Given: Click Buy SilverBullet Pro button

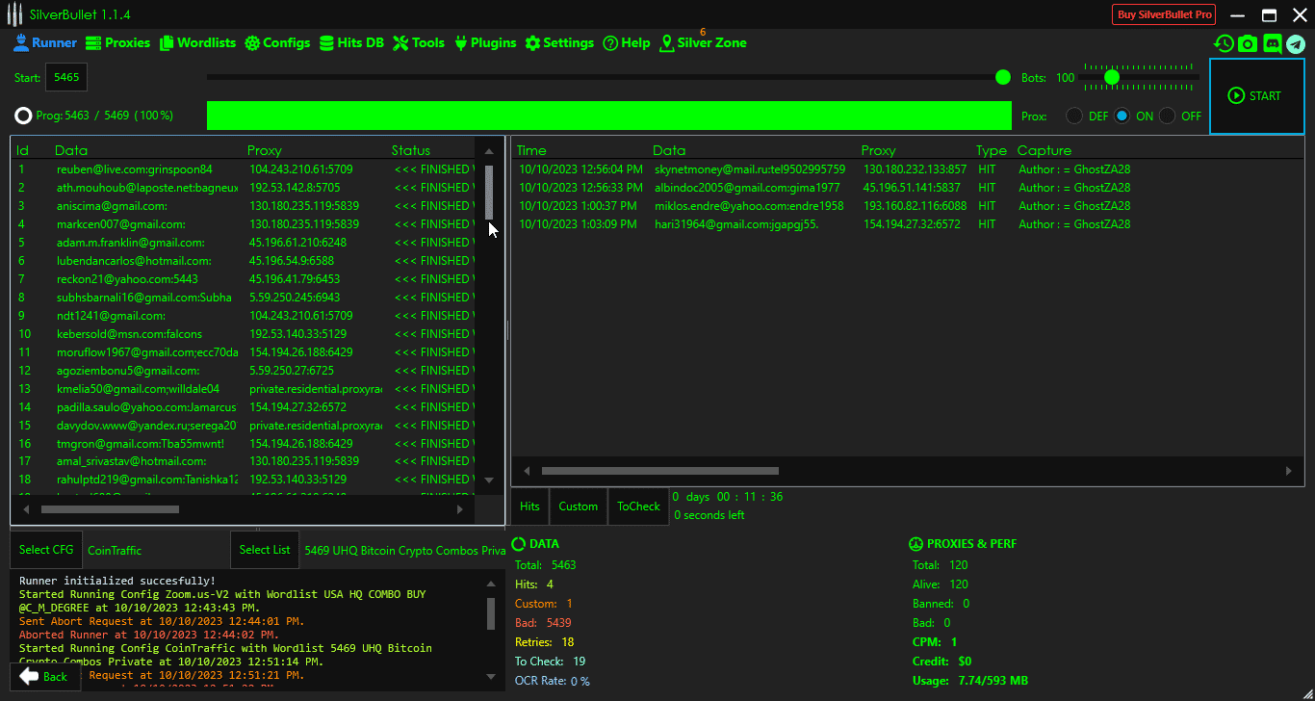Looking at the screenshot, I should (1164, 14).
